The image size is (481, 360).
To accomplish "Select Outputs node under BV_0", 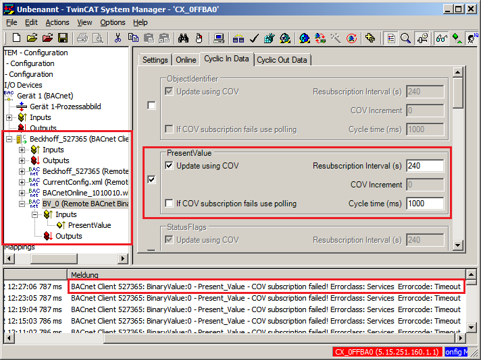I will 69,236.
